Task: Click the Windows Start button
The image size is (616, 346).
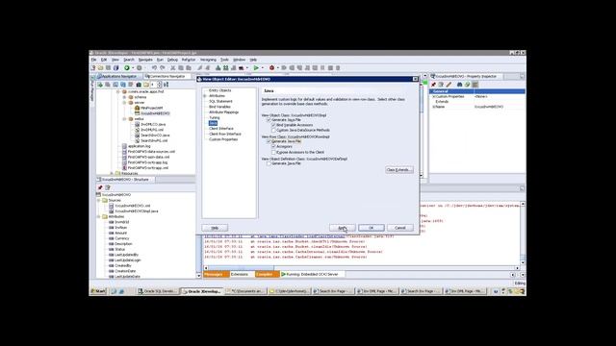Action: click(98, 291)
